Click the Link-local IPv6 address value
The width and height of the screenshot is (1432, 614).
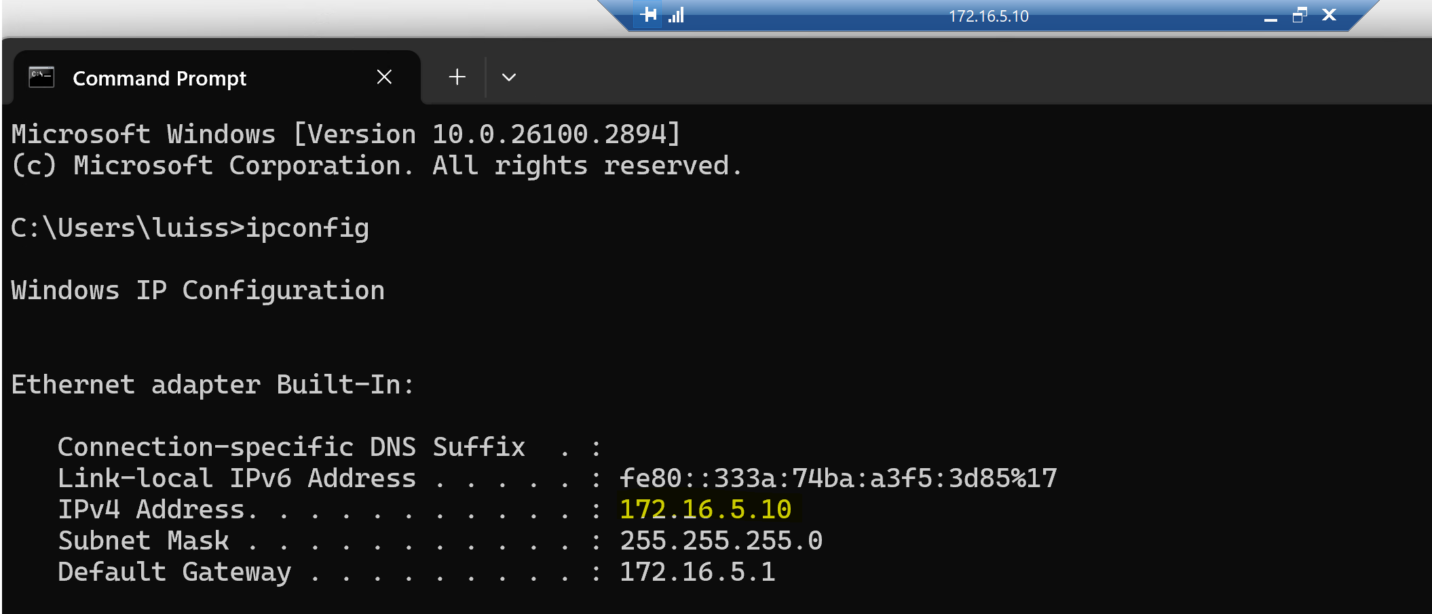838,478
